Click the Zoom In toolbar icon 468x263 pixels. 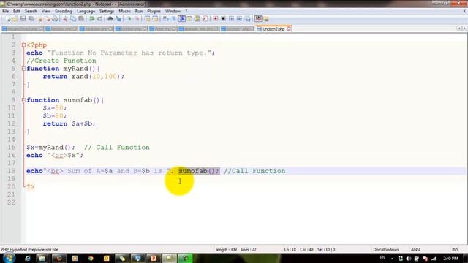pyautogui.click(x=129, y=19)
